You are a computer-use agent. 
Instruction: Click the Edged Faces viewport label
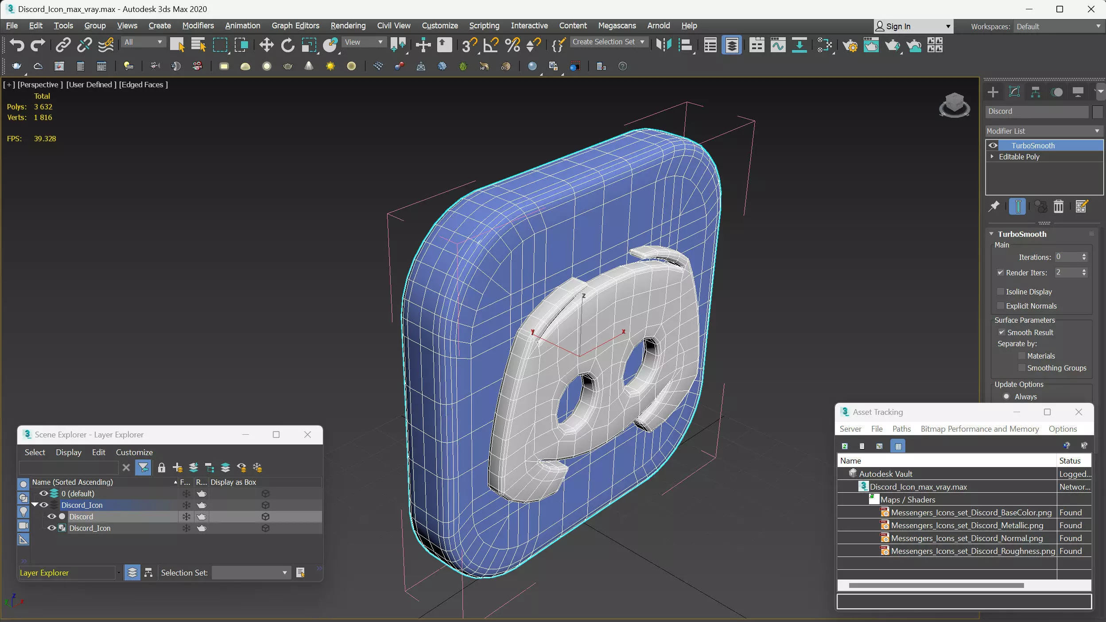[143, 84]
